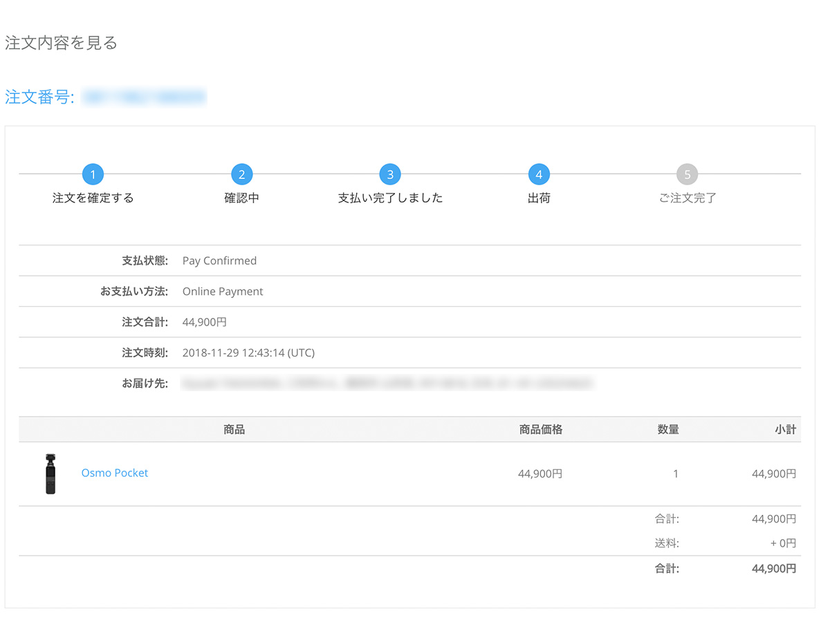Screen dimensions: 830x622
Task: Click the 商品価格 column header
Action: click(541, 430)
